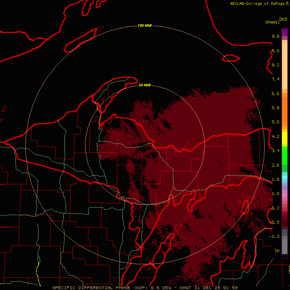The image size is (290, 290).
Task: Select the 0.2 scale value
Action: (275, 208)
